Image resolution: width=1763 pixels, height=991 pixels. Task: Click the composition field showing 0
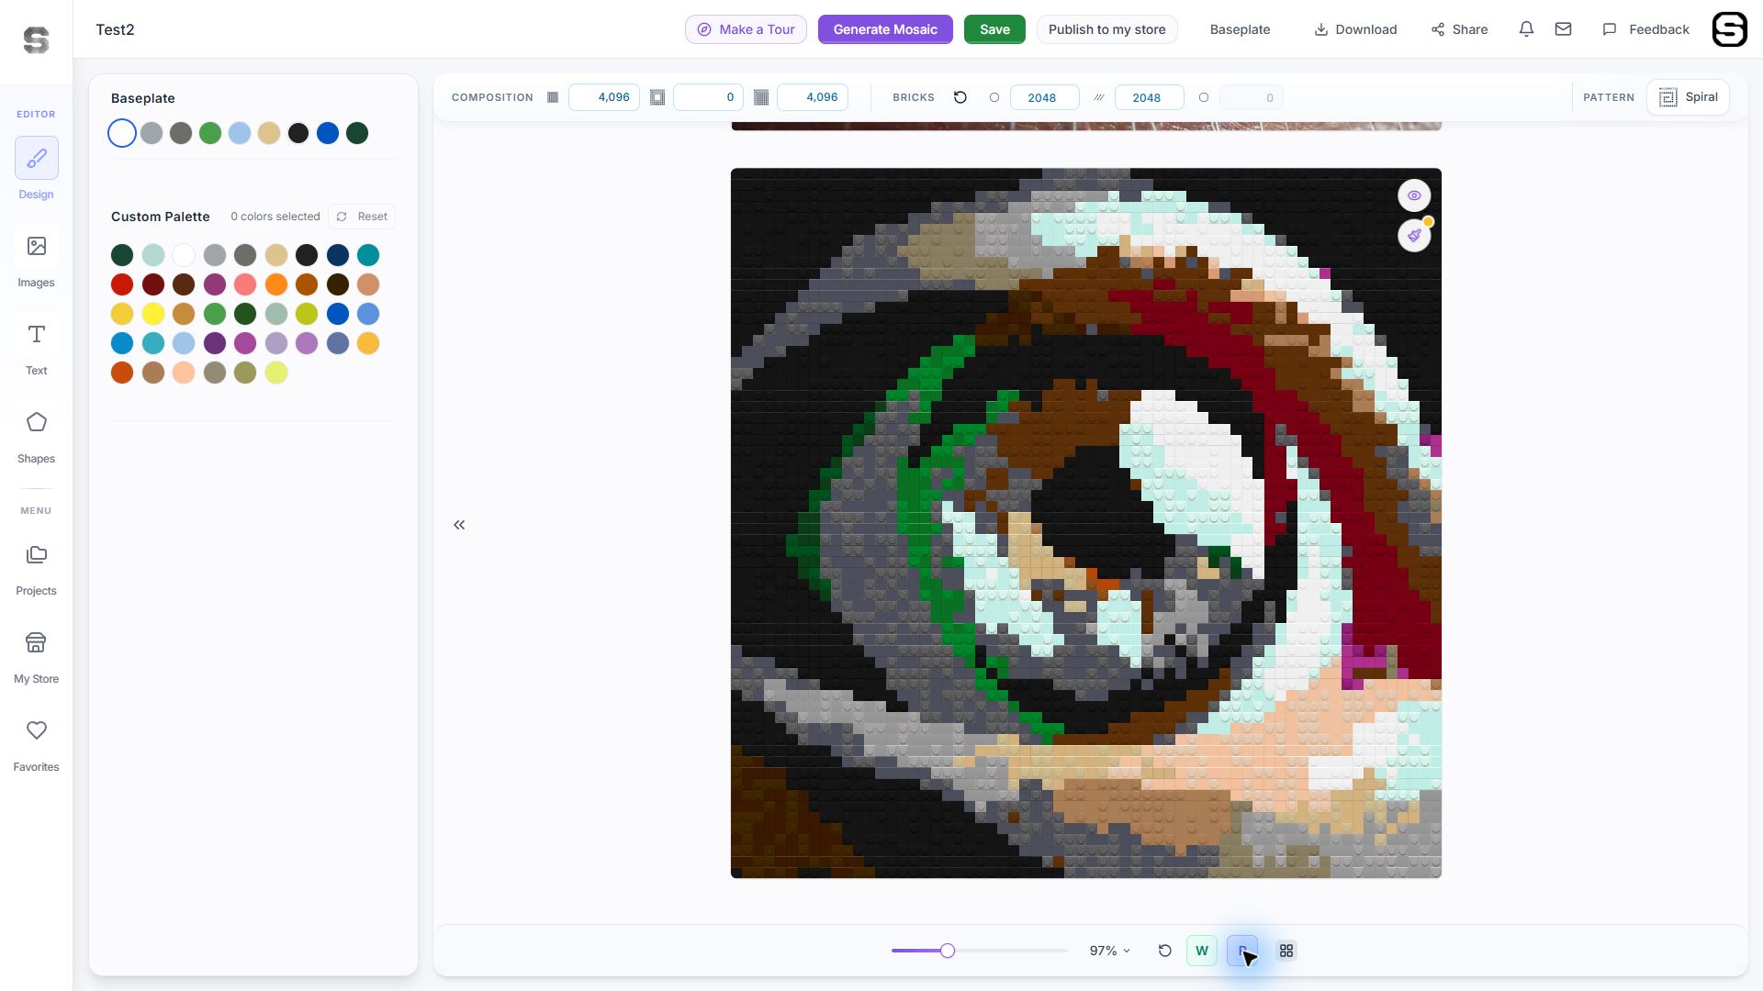(708, 97)
